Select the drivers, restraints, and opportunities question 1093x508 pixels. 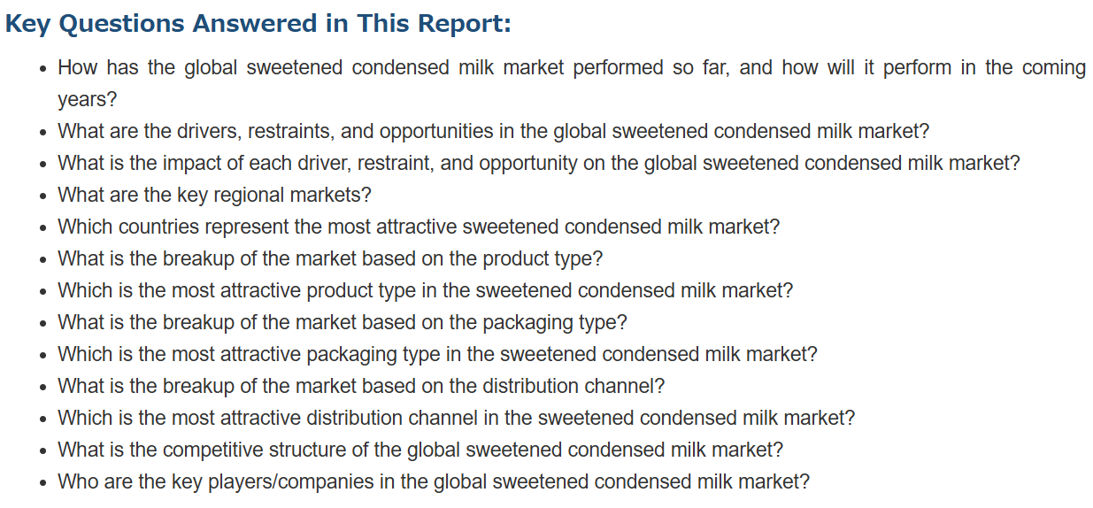493,131
